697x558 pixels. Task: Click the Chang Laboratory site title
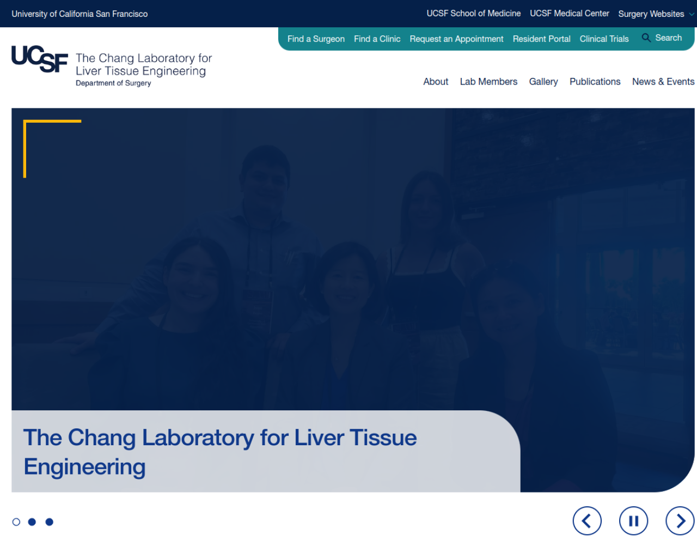click(x=144, y=64)
